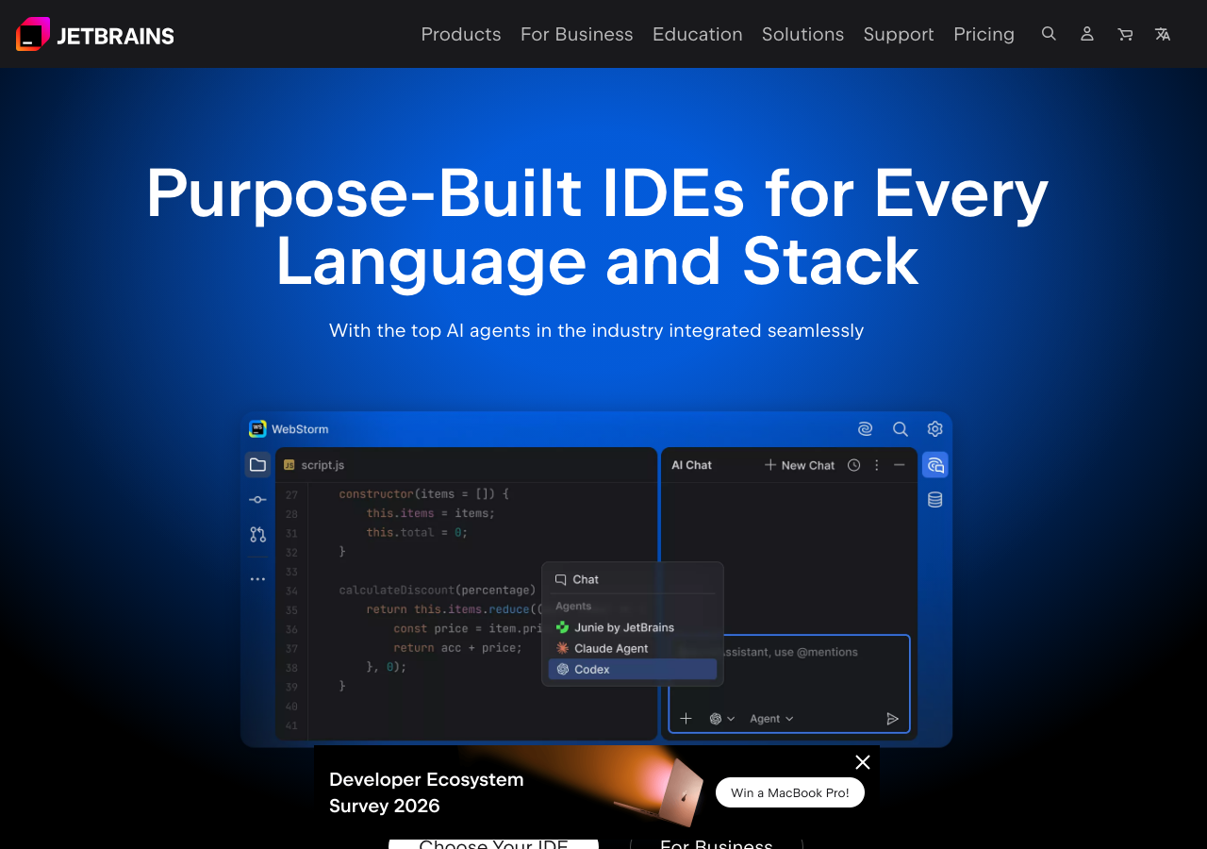Click the JetBrains logo
The height and width of the screenshot is (849, 1207).
(95, 34)
